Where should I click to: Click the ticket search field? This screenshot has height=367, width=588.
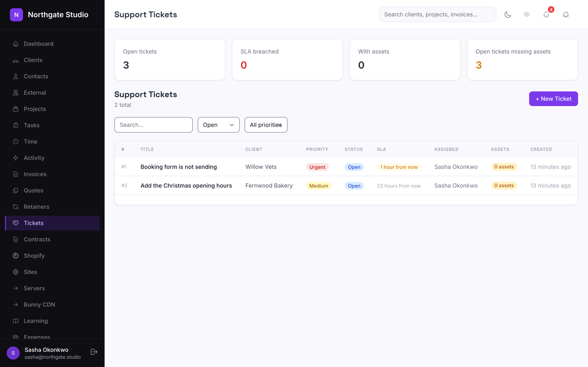tap(153, 125)
